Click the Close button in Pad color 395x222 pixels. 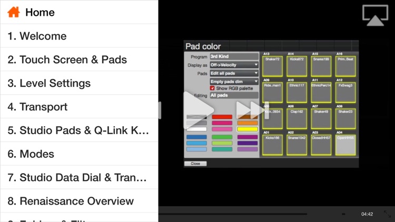pos(195,164)
